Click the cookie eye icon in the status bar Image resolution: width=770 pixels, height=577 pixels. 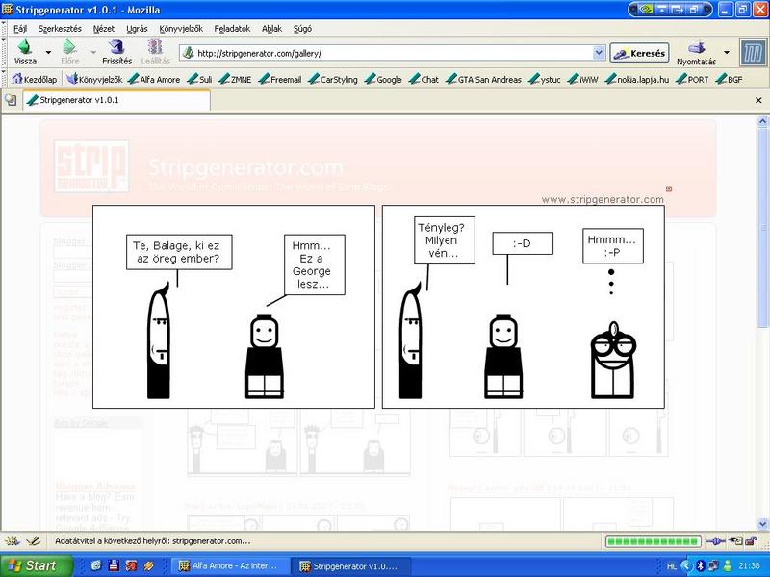[734, 541]
